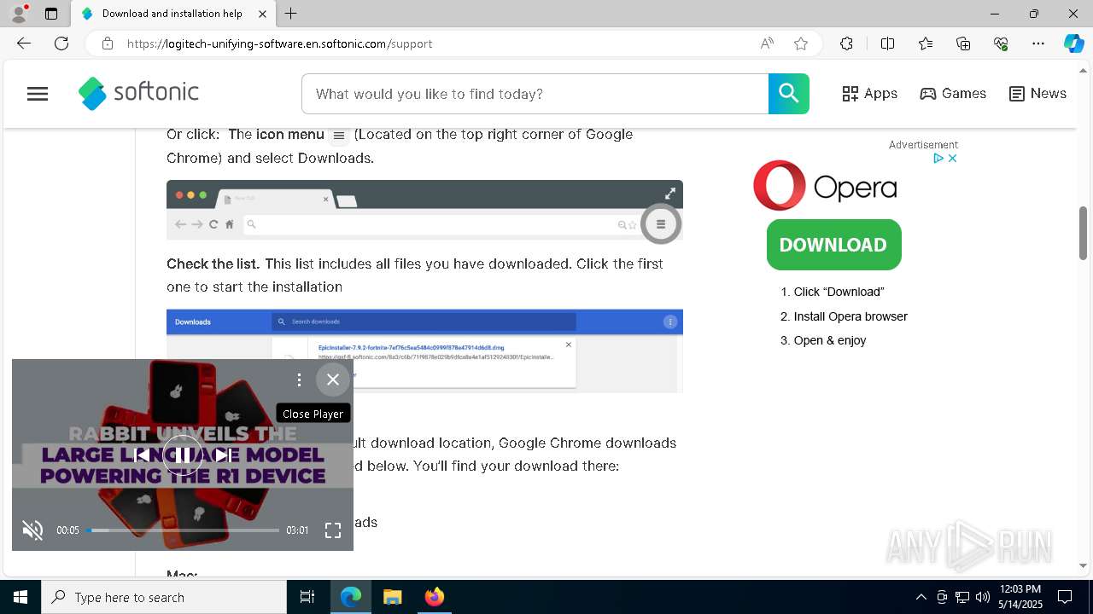The height and width of the screenshot is (614, 1093).
Task: Click the Chrome Downloads list illustration
Action: coord(424,350)
